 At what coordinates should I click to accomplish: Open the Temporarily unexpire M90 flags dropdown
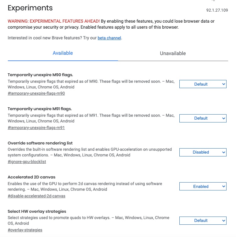[x=203, y=84]
